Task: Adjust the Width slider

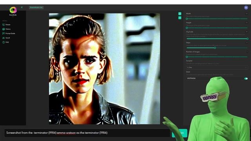Action: tap(217, 19)
